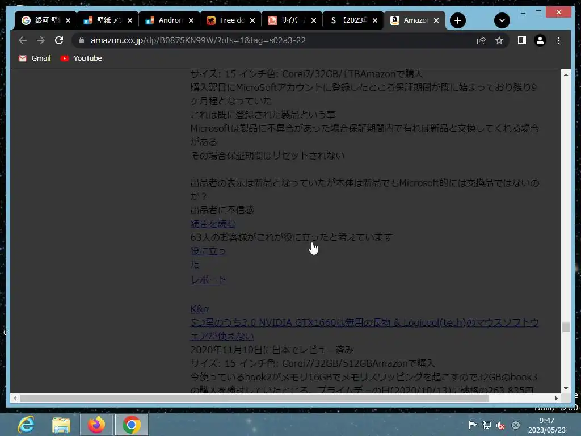Image resolution: width=581 pixels, height=436 pixels.
Task: Open File Explorer from the taskbar
Action: [x=61, y=425]
